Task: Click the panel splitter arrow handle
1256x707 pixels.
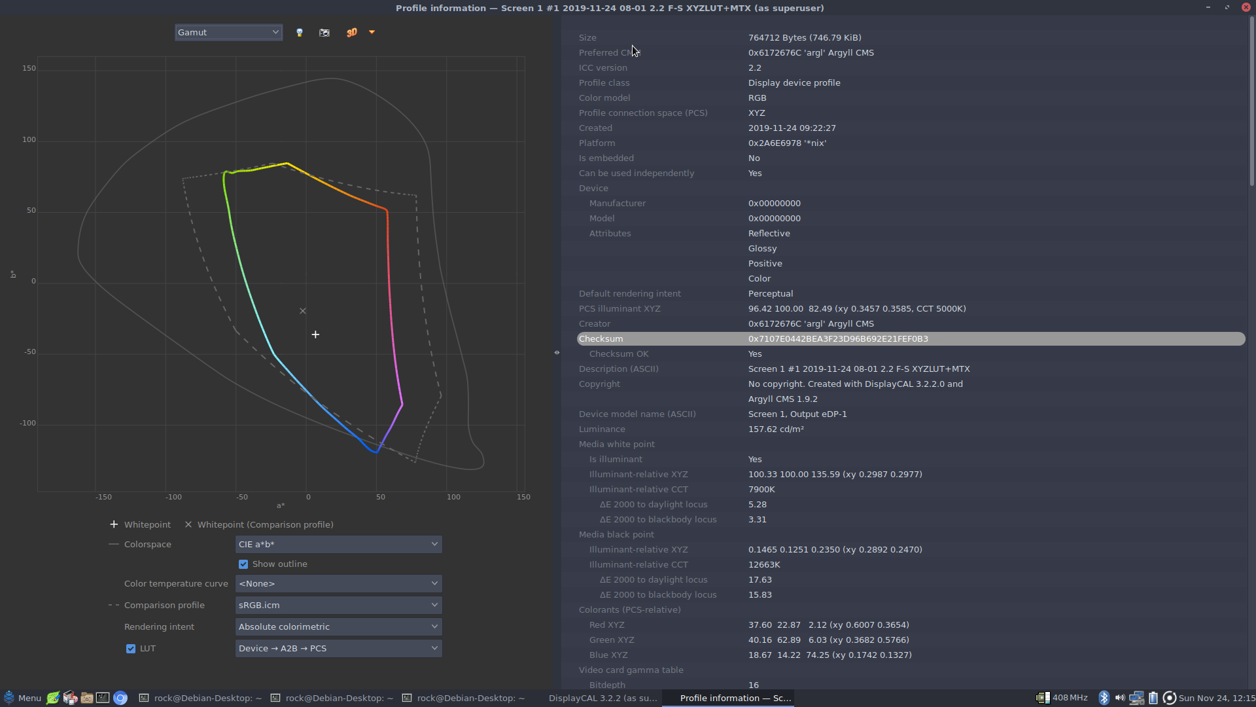Action: [557, 353]
